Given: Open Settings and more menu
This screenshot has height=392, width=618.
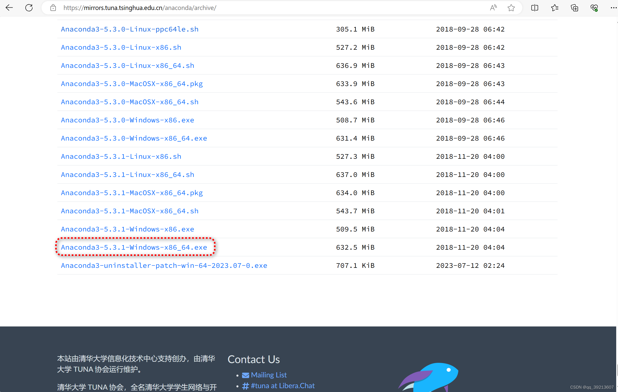Looking at the screenshot, I should click(x=613, y=8).
